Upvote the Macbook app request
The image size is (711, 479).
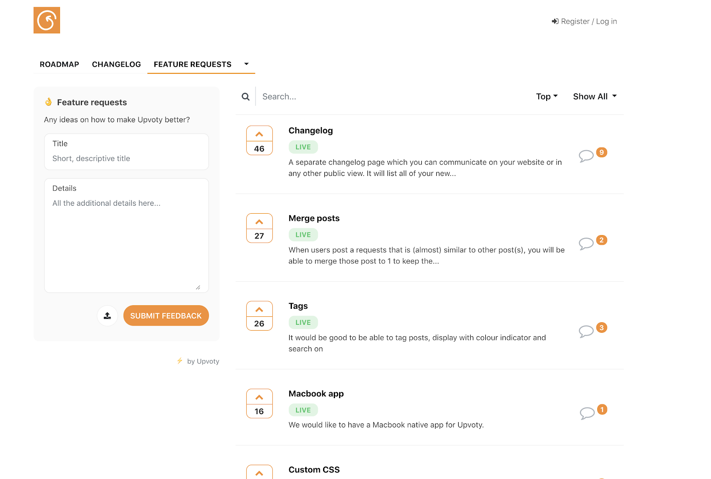(260, 397)
